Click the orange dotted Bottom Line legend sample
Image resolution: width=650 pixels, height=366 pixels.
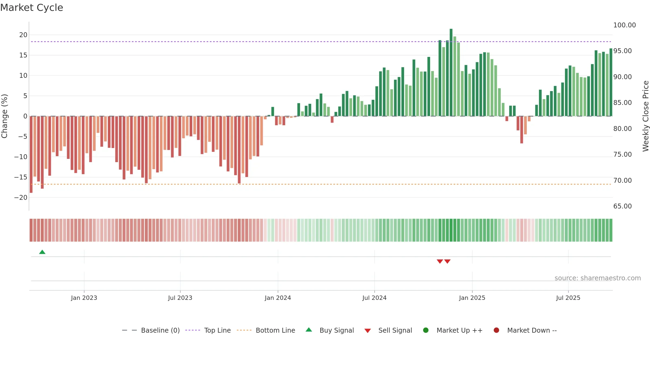point(244,330)
